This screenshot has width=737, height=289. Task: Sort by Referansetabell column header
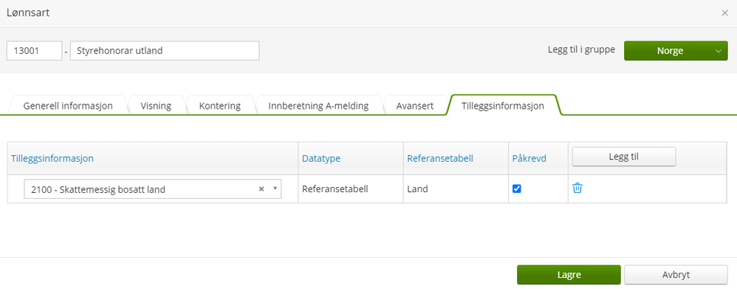point(440,159)
